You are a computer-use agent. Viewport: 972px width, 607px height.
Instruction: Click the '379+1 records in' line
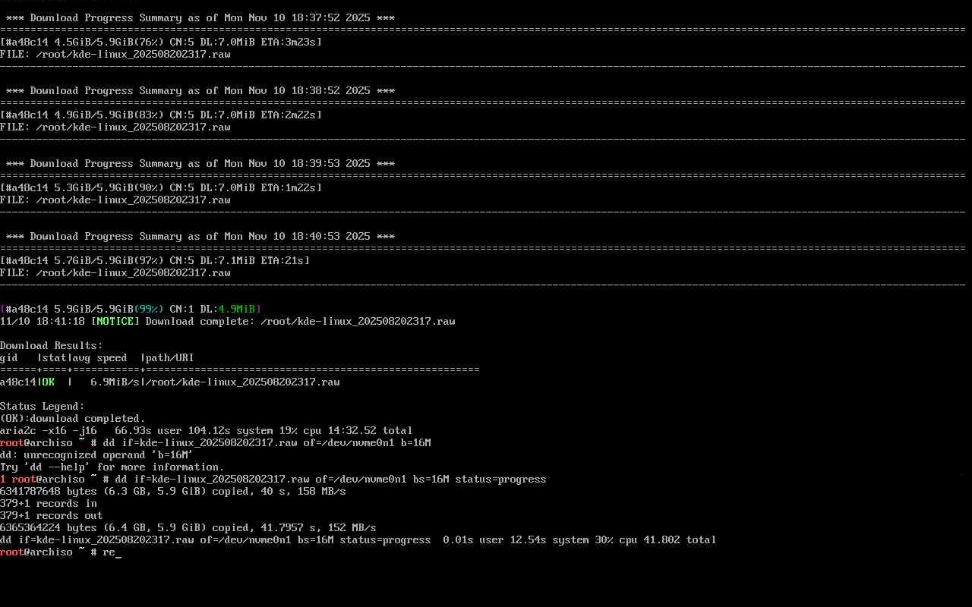tap(49, 503)
